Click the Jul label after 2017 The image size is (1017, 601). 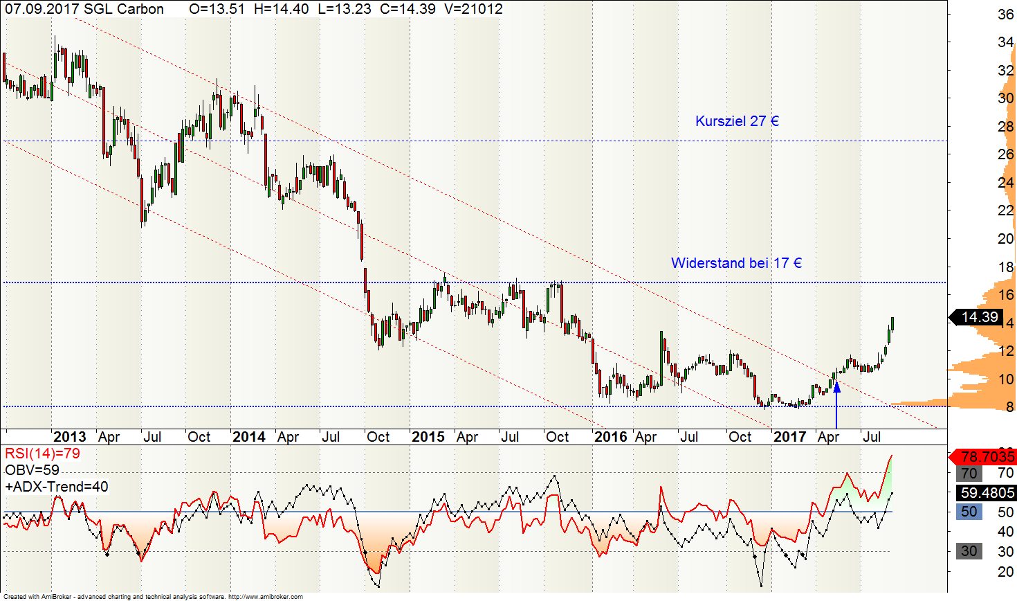tap(872, 437)
